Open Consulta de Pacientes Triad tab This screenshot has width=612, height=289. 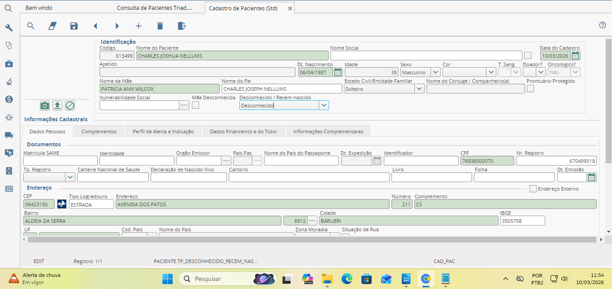point(154,8)
